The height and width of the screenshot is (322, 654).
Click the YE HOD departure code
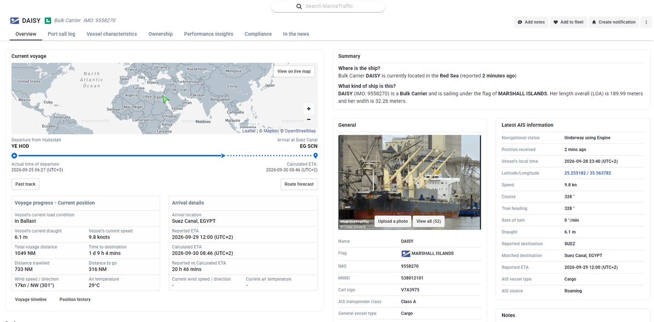[19, 146]
